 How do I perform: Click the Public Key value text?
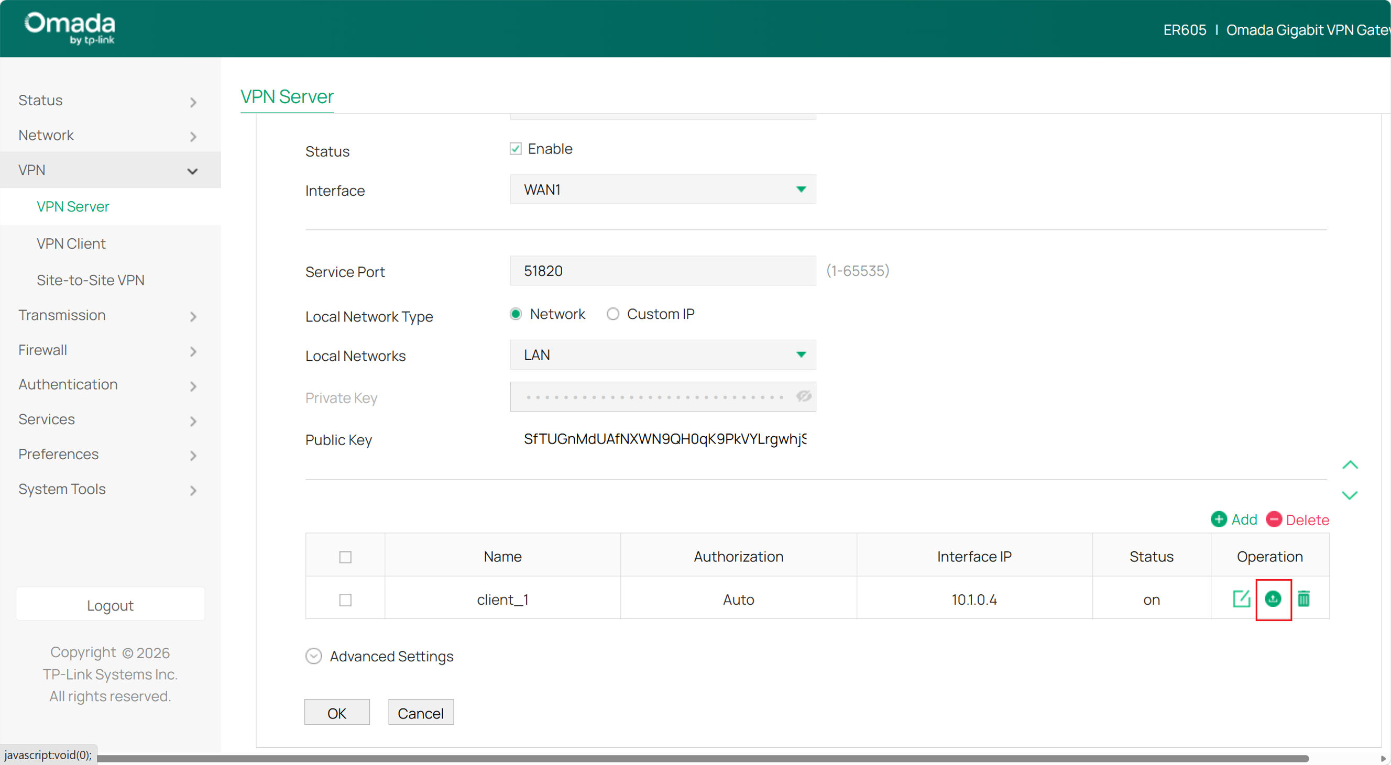click(x=665, y=439)
